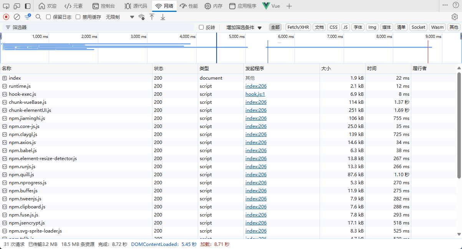Switch to the 元素 tab
Screen dimensions: 462x249
coord(73,6)
